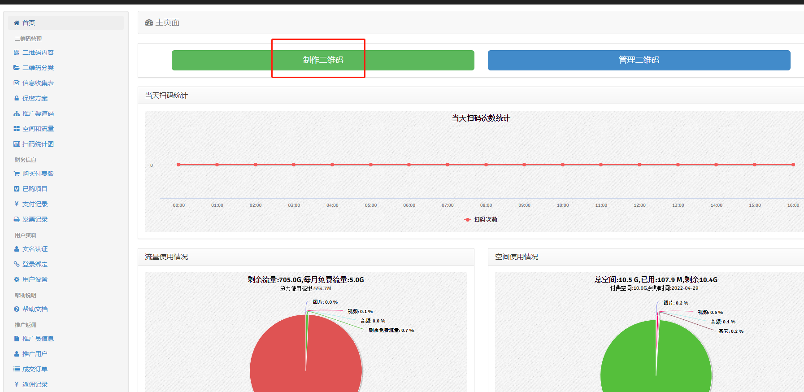Click the 其它: 0.2 % pie label
Viewport: 804px width, 392px height.
(x=731, y=331)
